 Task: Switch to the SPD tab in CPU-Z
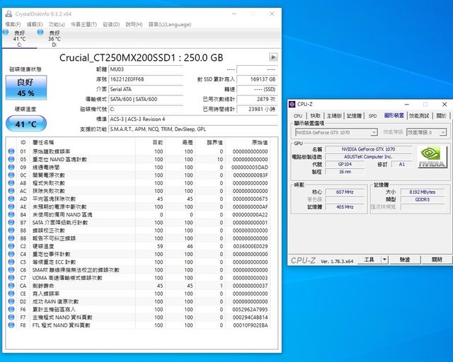(372, 115)
